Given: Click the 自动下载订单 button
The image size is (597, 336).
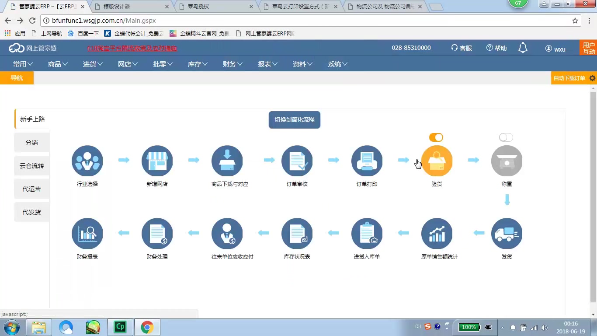Looking at the screenshot, I should click(x=569, y=78).
